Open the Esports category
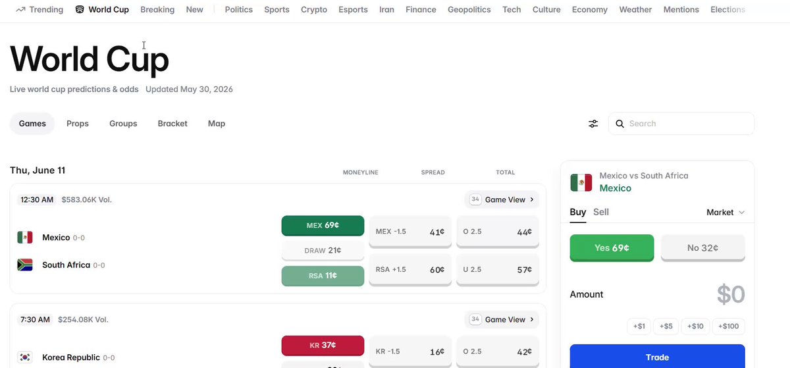 coord(354,9)
